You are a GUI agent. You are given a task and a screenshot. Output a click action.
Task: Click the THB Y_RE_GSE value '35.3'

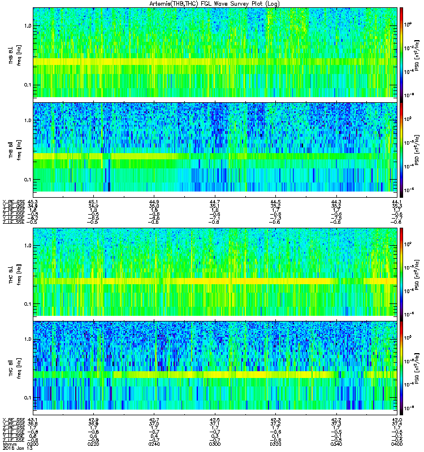click(397, 206)
